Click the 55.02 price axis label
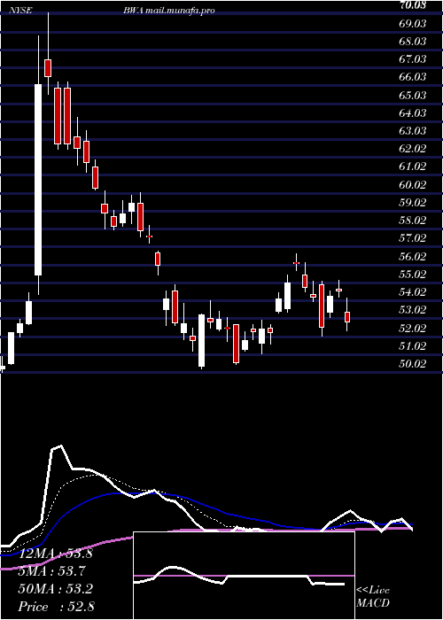 (x=413, y=275)
